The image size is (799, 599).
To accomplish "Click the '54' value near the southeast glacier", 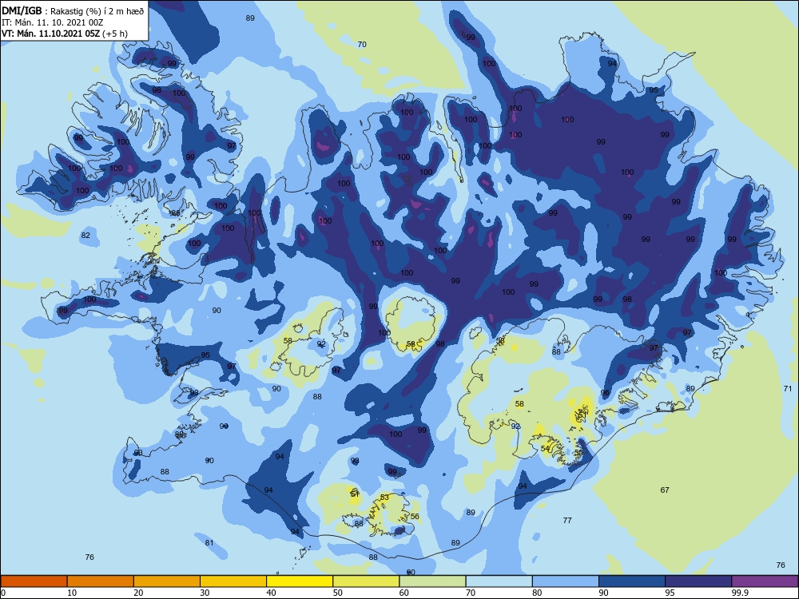I will coord(545,449).
